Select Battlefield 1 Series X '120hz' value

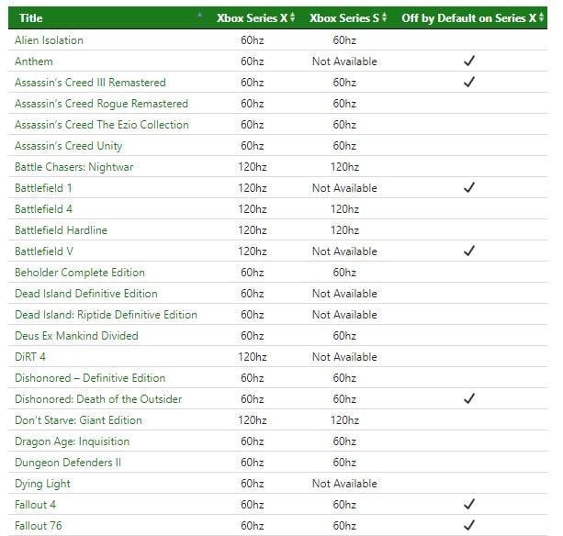tap(253, 188)
